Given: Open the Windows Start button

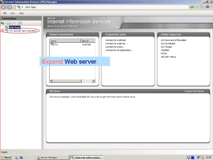Looking at the screenshot, I should pyautogui.click(x=6, y=158).
